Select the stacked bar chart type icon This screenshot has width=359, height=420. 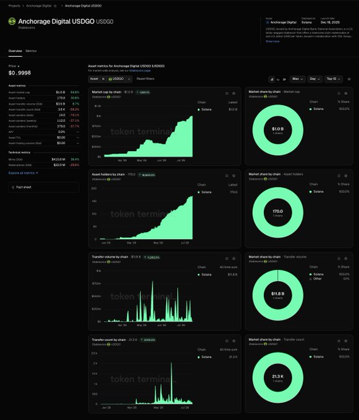click(272, 79)
